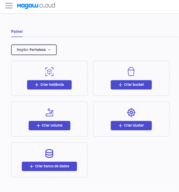Click the plus sign beside Criar instância
179x192 pixels.
pyautogui.click(x=37, y=85)
